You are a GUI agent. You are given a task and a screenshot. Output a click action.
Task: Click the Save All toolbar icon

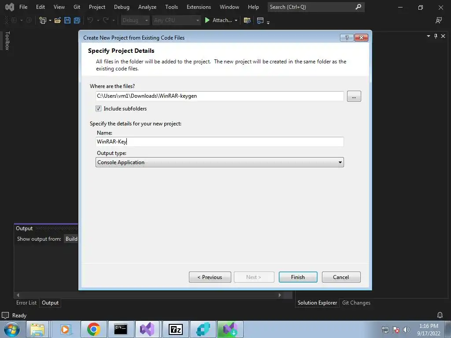pyautogui.click(x=77, y=20)
